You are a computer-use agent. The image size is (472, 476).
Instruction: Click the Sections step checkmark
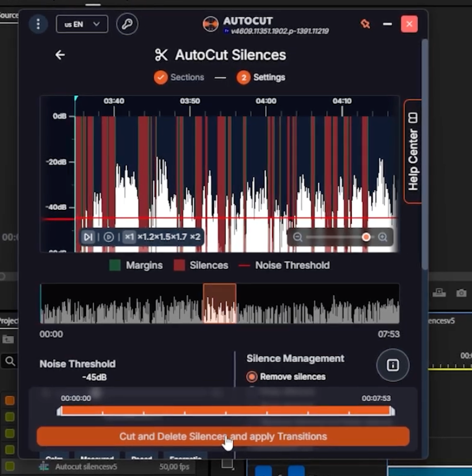161,77
